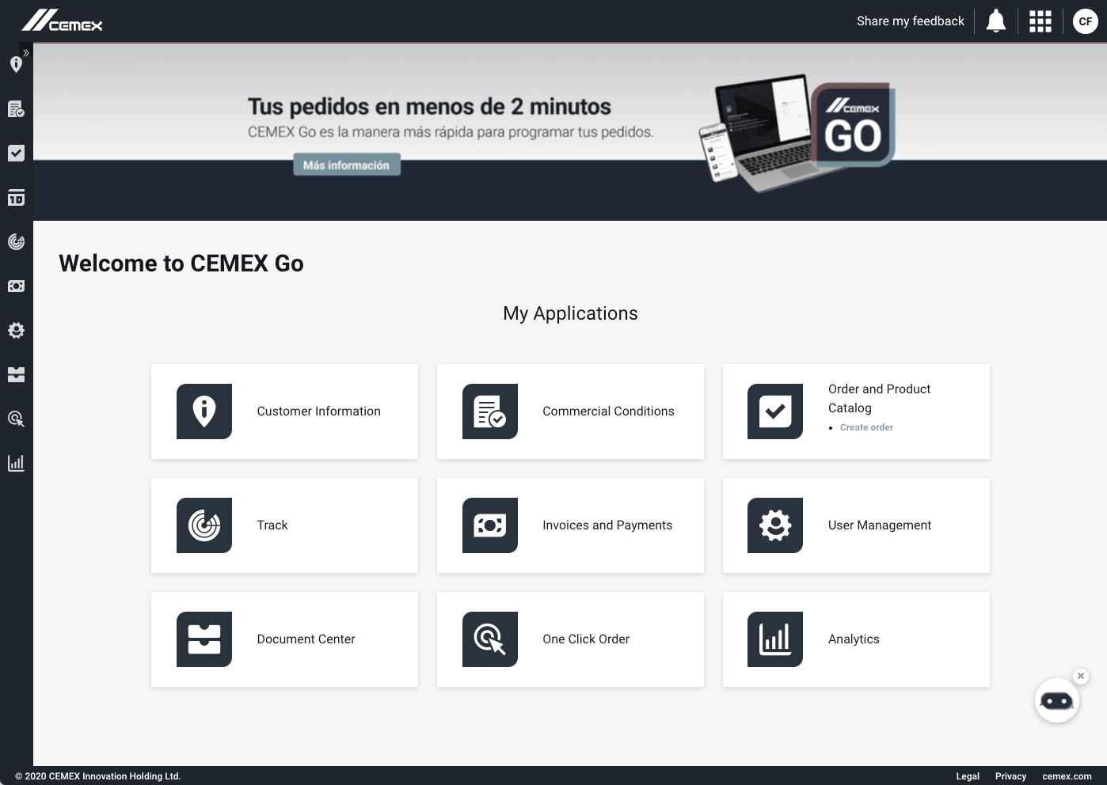Open Customer Information application label

click(x=318, y=411)
